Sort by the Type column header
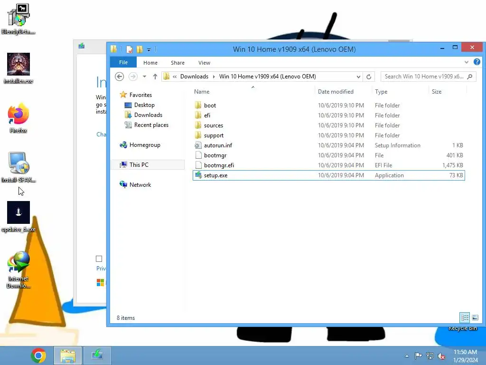The image size is (486, 365). pyautogui.click(x=381, y=92)
